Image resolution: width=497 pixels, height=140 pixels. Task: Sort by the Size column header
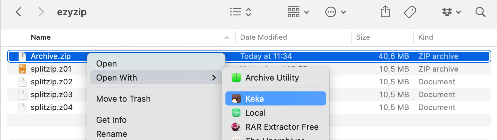click(363, 37)
